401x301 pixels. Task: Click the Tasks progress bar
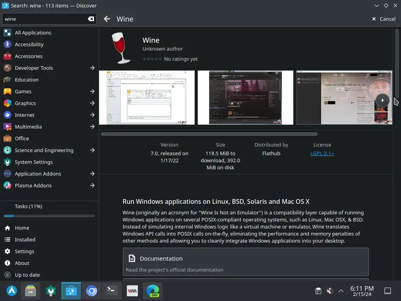[x=49, y=216]
